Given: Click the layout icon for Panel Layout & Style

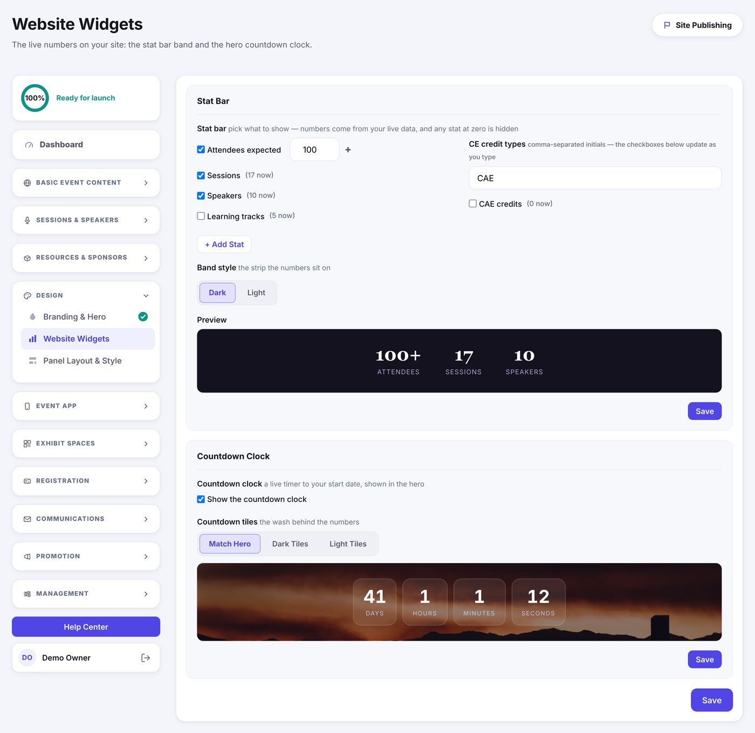Looking at the screenshot, I should point(32,361).
